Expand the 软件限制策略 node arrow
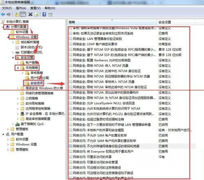Viewport: 204px width, 180px height. pos(18,103)
